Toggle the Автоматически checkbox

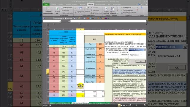point(54,18)
